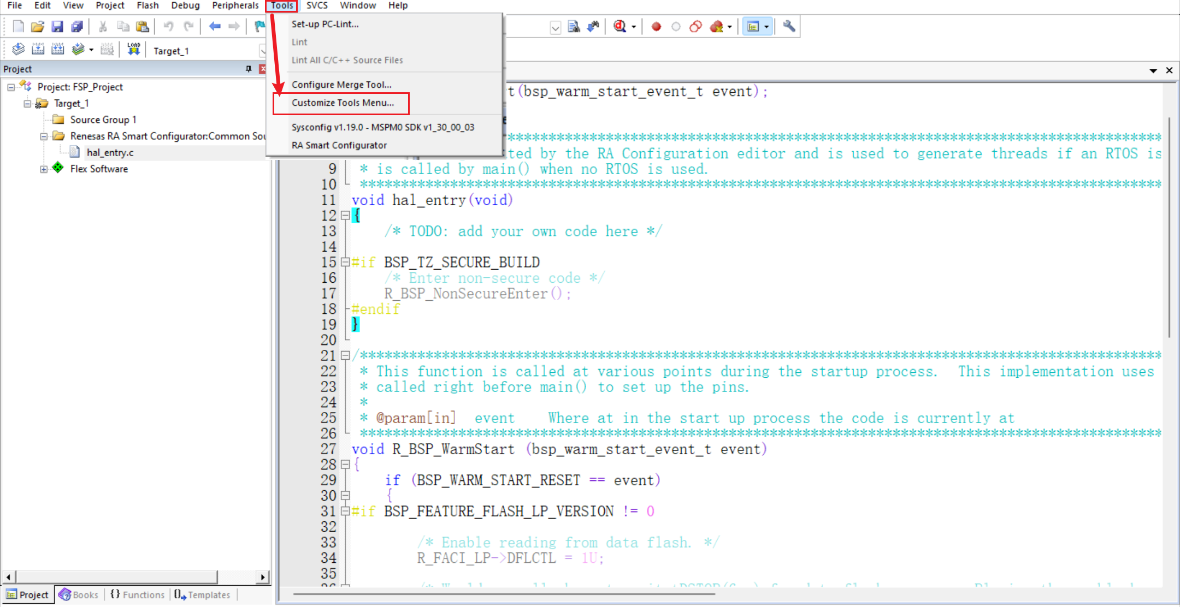The width and height of the screenshot is (1180, 607).
Task: Kill all breakpoints with red X icon
Action: [716, 26]
